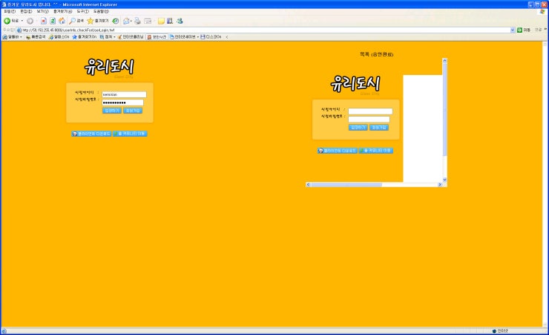Click the IE Back arrow button
Image resolution: width=549 pixels, height=335 pixels.
[x=7, y=21]
